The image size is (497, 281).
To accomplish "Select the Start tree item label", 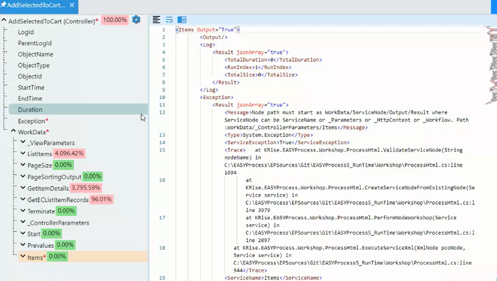I will coord(34,234).
